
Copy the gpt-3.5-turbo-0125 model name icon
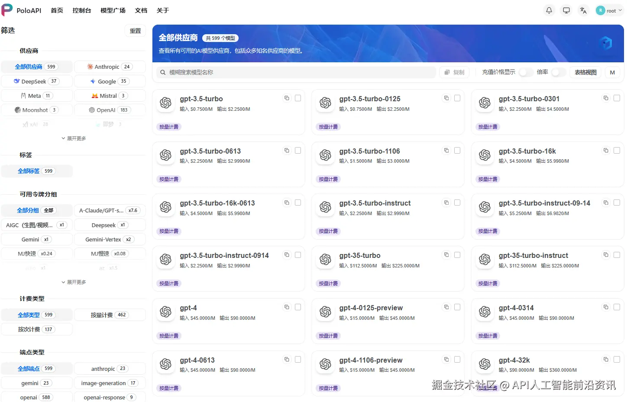click(446, 98)
